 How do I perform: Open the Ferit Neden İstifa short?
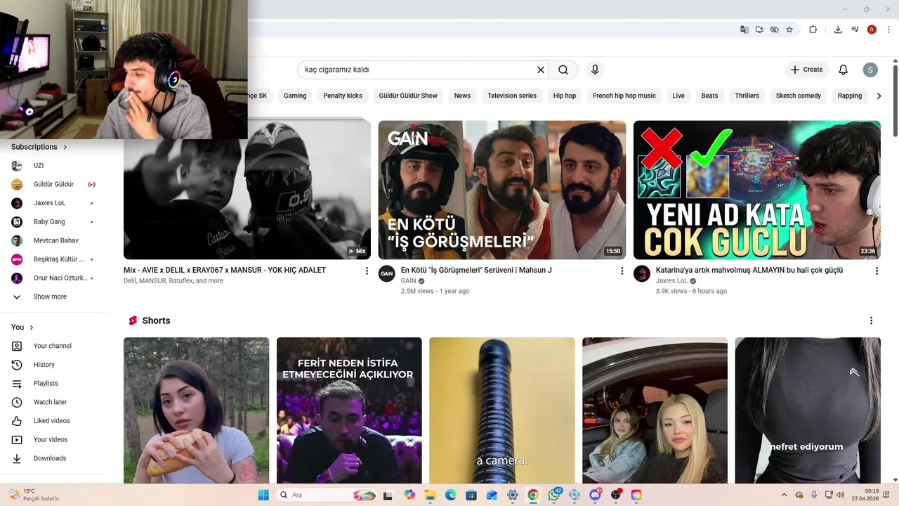[x=349, y=410]
